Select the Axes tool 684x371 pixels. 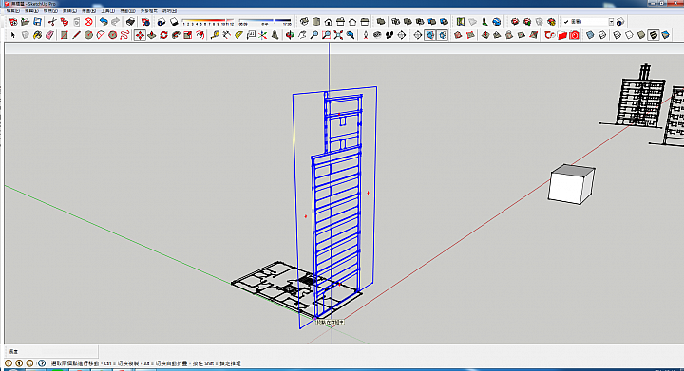(x=262, y=35)
